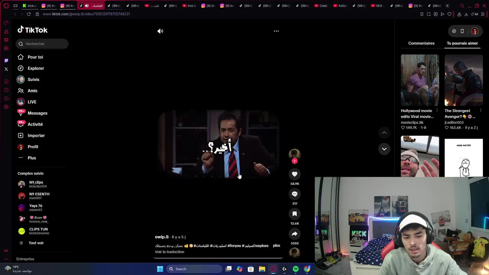Share the video with the arrow icon
This screenshot has height=275, width=489.
tap(295, 234)
